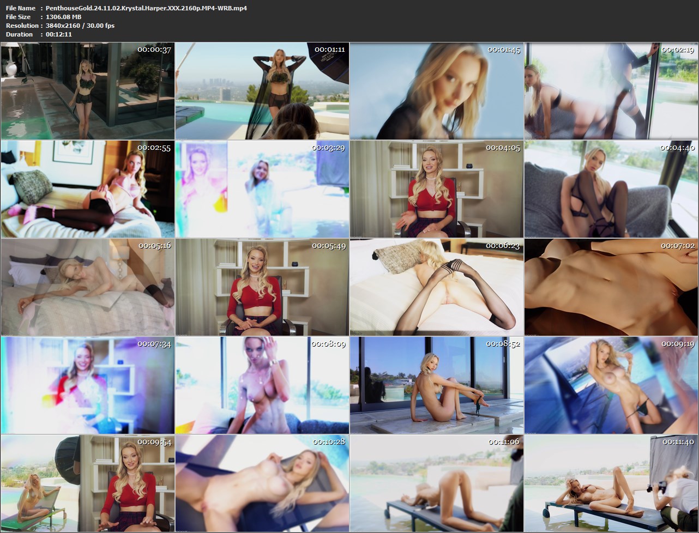
Task: Click the frame timestamped 00:09:19
Action: [611, 385]
